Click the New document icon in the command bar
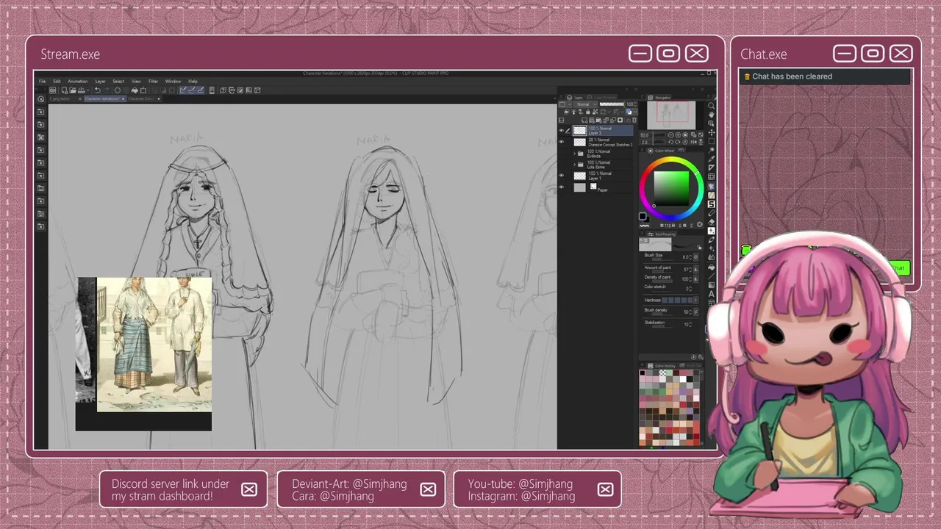Viewport: 941px width, 529px height. tap(64, 90)
